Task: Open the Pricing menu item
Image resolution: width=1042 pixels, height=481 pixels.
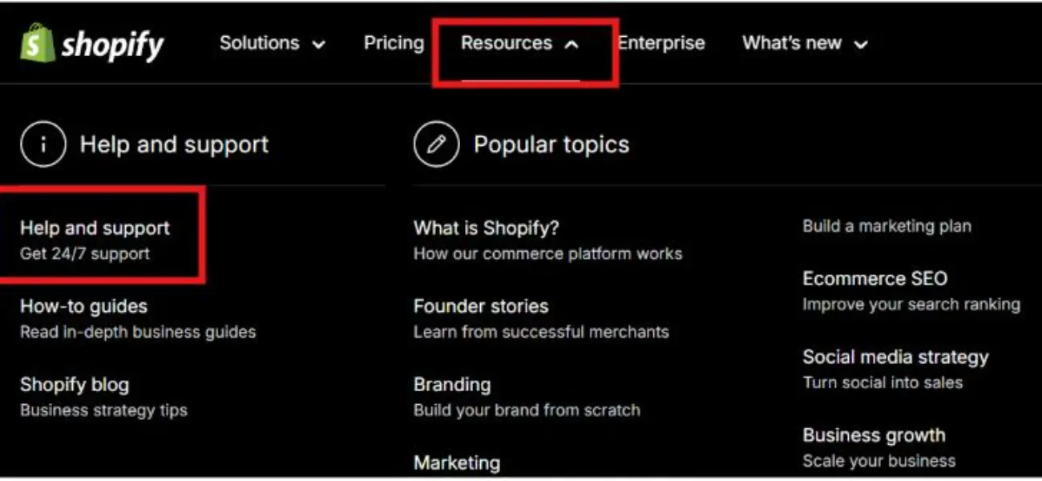Action: tap(394, 43)
